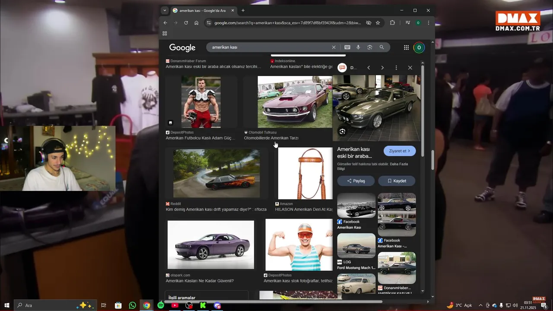Open the clock showing 03:51

528,305
